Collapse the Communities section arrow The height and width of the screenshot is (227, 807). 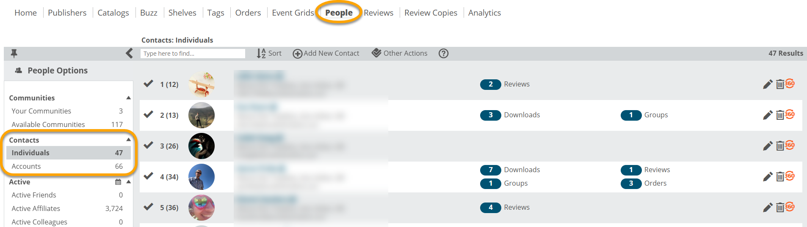point(128,98)
